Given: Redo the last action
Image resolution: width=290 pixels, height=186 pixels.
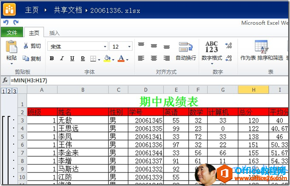Looking at the screenshot, I should pos(16,23).
